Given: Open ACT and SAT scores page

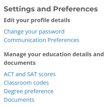Looking at the screenshot, I should [30, 74].
